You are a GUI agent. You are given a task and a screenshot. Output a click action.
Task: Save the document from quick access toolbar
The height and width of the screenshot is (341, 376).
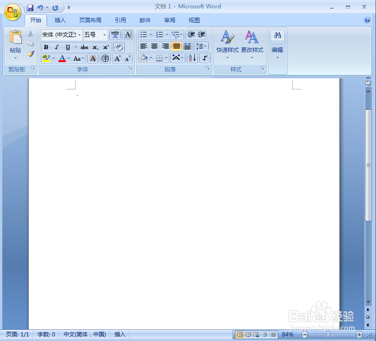(x=30, y=8)
